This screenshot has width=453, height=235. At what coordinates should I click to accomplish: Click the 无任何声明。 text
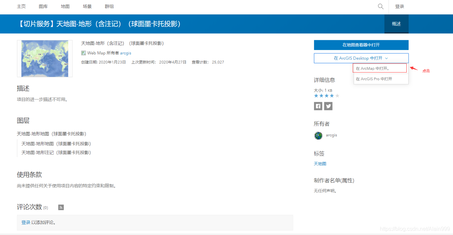[325, 191]
